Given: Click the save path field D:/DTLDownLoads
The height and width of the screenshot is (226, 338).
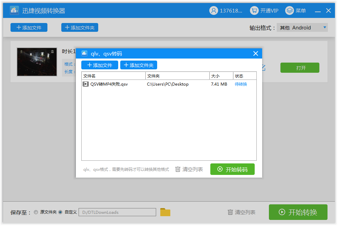Looking at the screenshot, I should click(117, 212).
